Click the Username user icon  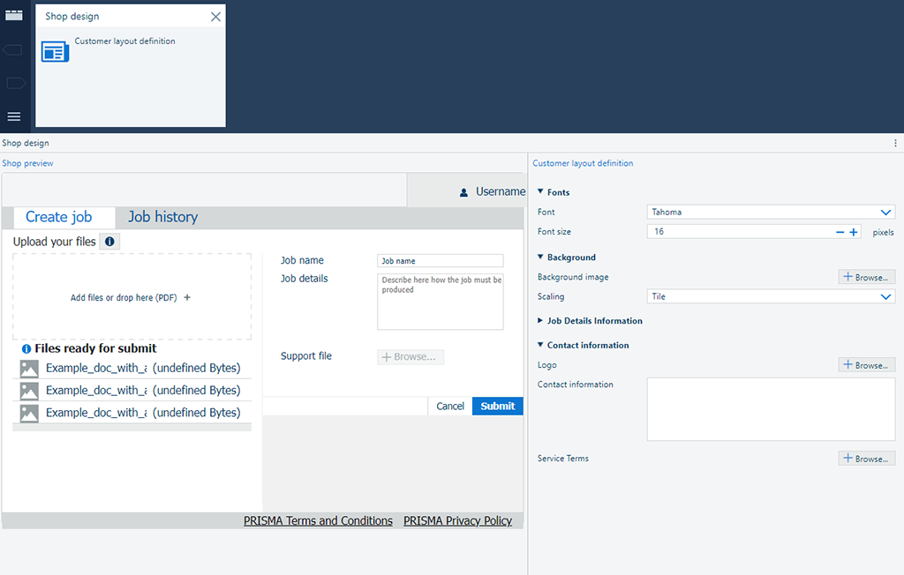point(463,192)
